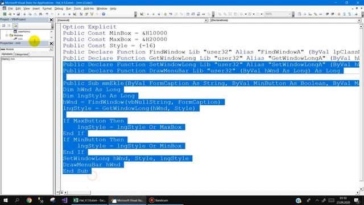Image resolution: width=364 pixels, height=205 pixels.
Task: Open the File menu
Action: pos(10,9)
